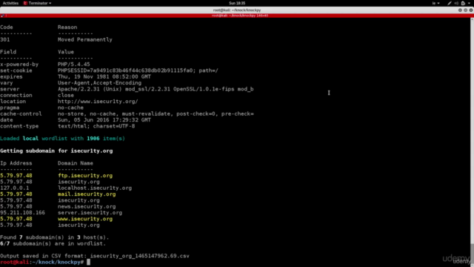Screen dimensions: 474x267
Task: Click '6/7 subdomain(s) are in wordlist.' line
Action: click(x=53, y=244)
